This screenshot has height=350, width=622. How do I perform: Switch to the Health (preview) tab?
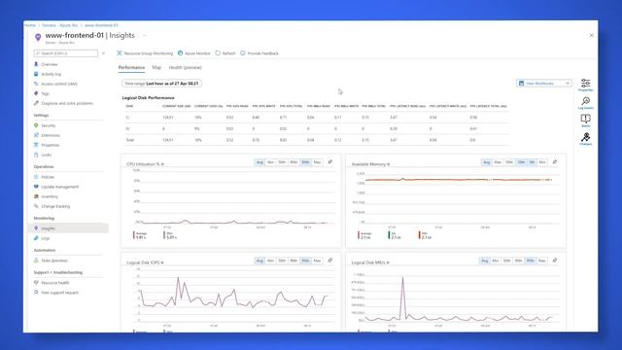186,67
